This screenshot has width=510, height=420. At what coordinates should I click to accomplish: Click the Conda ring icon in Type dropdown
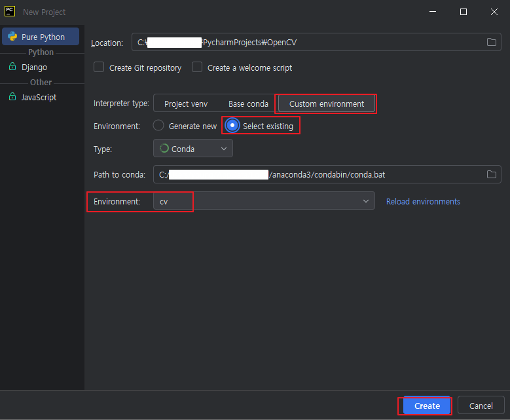(164, 148)
